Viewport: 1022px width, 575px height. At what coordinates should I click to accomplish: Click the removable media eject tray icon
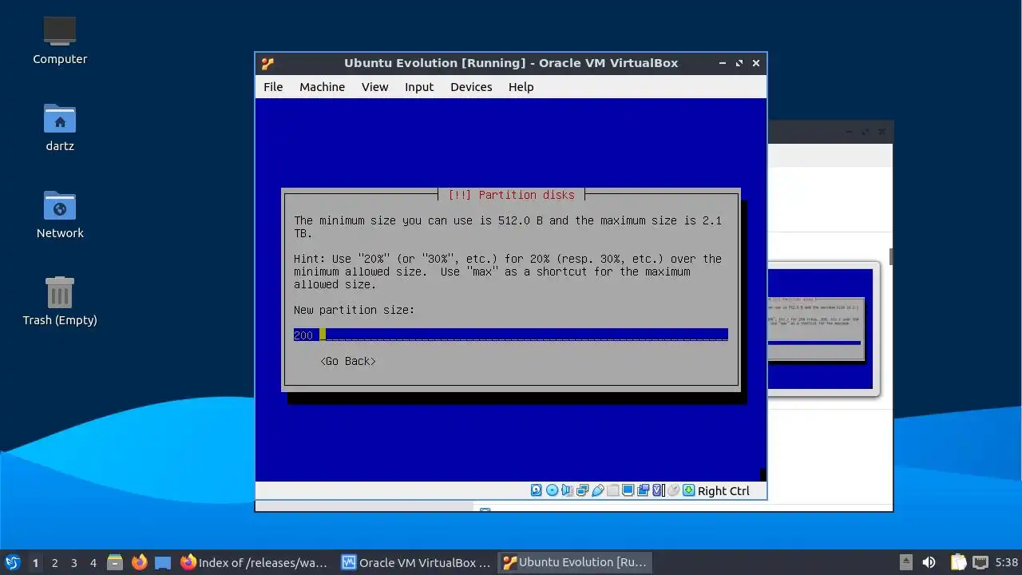tap(906, 562)
